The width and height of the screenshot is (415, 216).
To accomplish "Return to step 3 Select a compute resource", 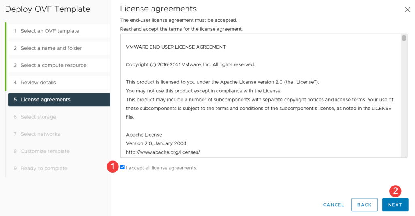I will [x=59, y=65].
